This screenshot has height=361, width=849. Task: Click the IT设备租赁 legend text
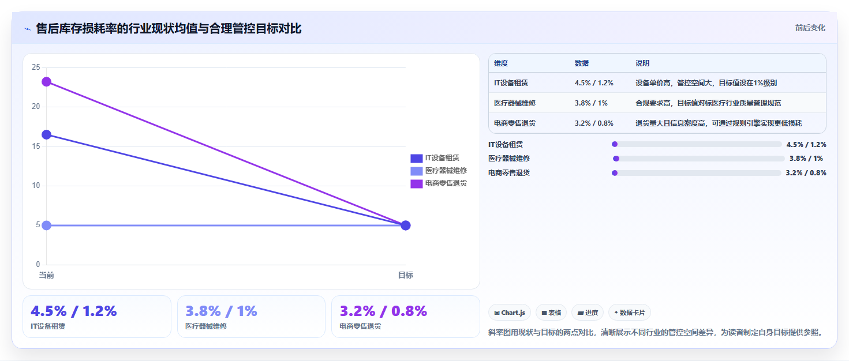(442, 158)
